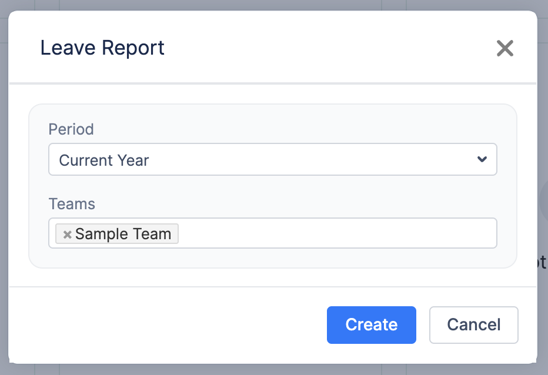This screenshot has width=548, height=375.
Task: Select the Current Year text
Action: (104, 160)
